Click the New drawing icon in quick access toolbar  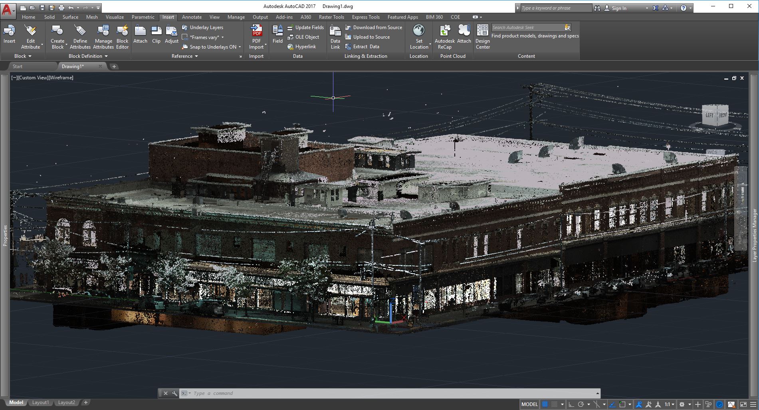pos(23,8)
